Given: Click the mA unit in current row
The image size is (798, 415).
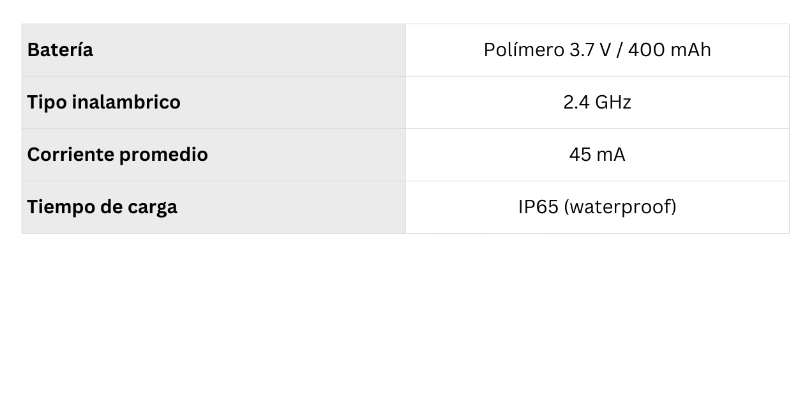Looking at the screenshot, I should tap(611, 155).
